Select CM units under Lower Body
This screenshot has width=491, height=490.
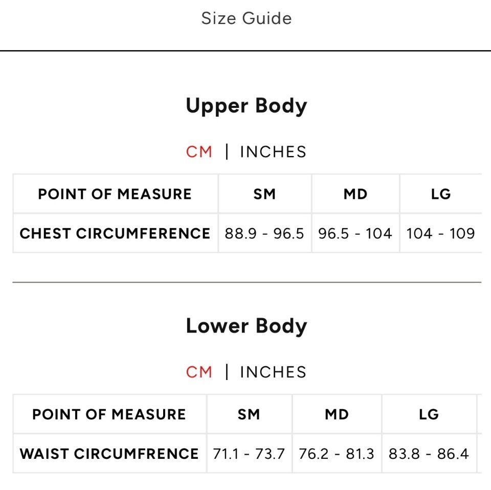tap(199, 372)
